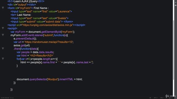This screenshot has height=99, width=177.
Task: Click the randomuser.me API URL string
Action: [x=49, y=42]
